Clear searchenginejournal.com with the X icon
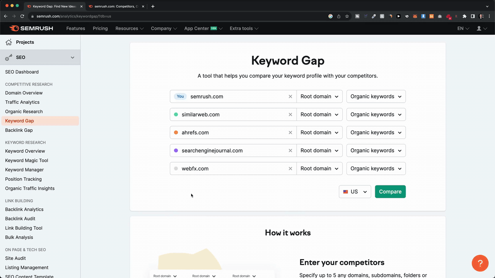 (x=290, y=151)
